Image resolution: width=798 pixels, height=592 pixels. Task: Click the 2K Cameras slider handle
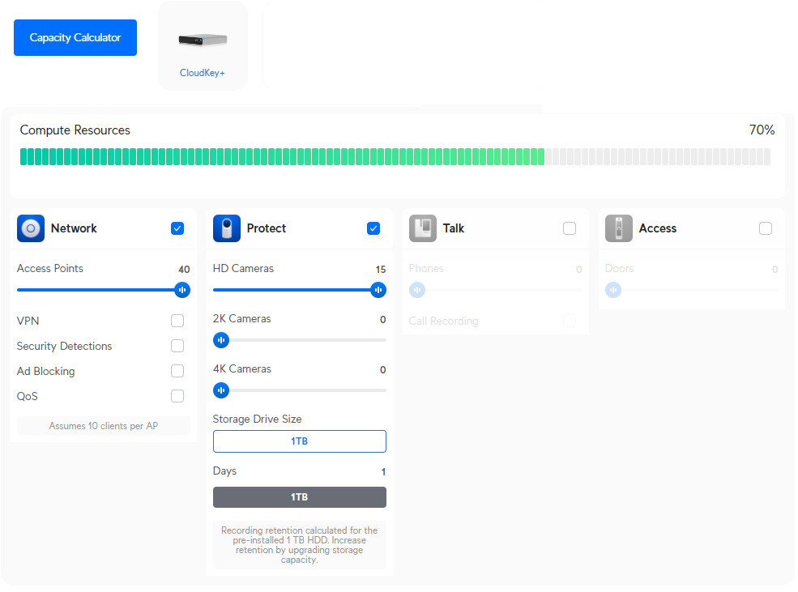click(221, 340)
